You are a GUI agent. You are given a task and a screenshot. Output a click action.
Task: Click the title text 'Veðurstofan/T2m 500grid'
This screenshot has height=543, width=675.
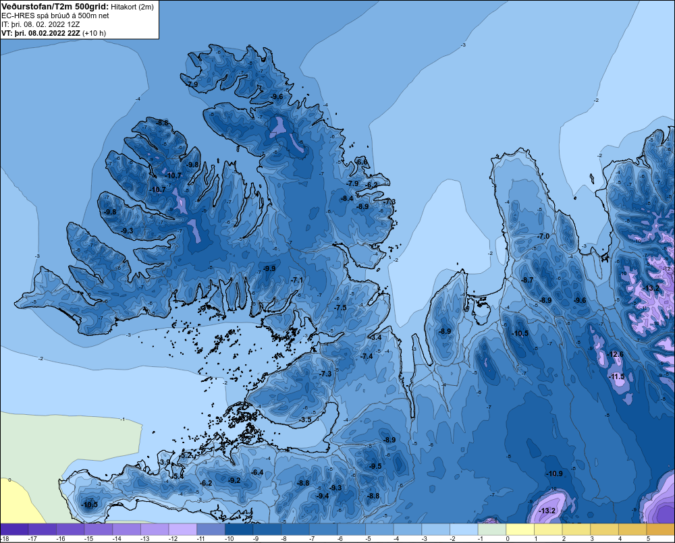pos(55,7)
